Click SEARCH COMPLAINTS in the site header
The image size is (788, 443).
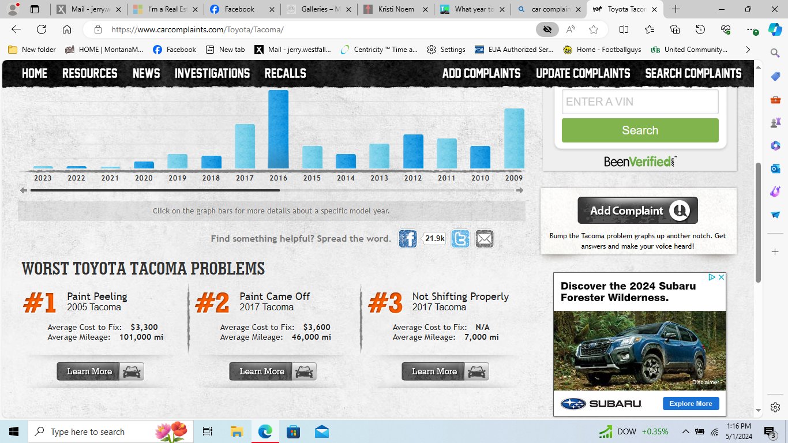coord(693,73)
